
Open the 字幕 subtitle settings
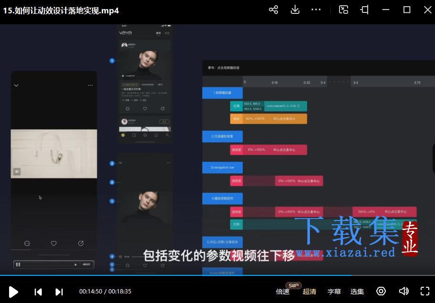click(334, 292)
